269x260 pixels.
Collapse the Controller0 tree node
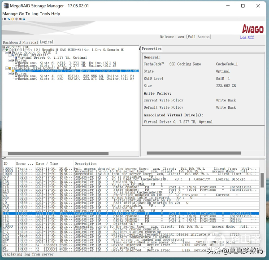coord(4,50)
